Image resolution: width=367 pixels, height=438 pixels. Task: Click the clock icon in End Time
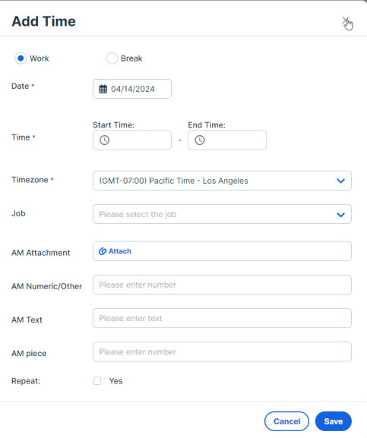click(x=200, y=140)
